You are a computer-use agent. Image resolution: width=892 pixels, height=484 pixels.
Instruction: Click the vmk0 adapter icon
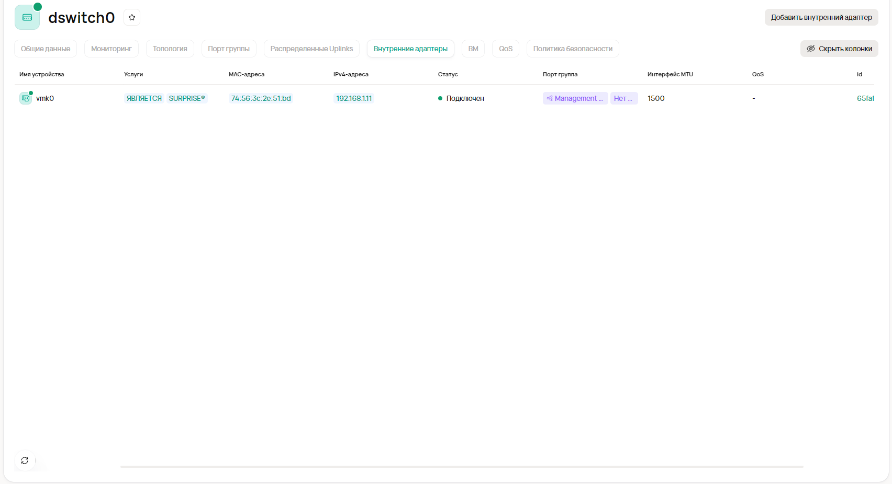pos(26,98)
